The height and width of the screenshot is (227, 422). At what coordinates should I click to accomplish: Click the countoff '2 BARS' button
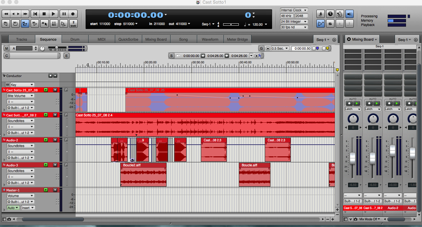click(x=74, y=24)
